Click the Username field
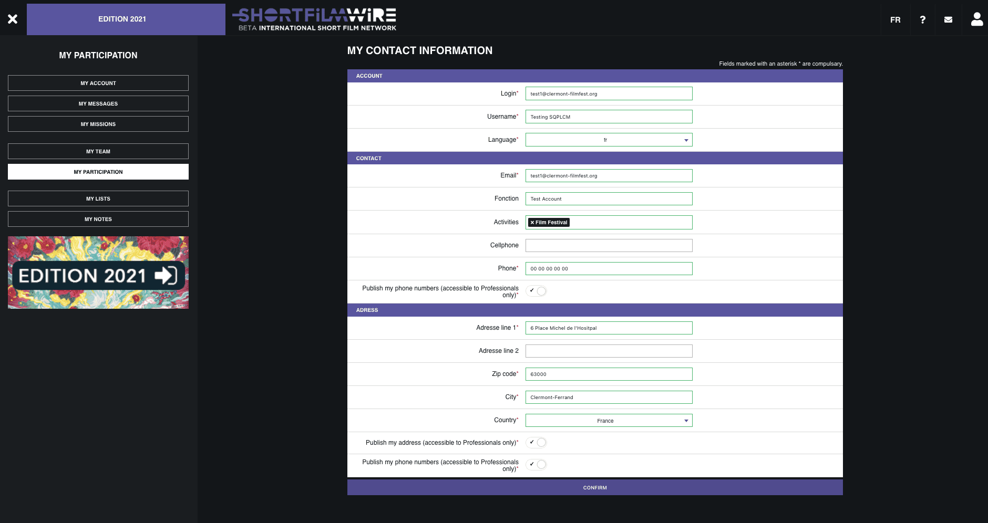This screenshot has width=988, height=523. click(609, 117)
